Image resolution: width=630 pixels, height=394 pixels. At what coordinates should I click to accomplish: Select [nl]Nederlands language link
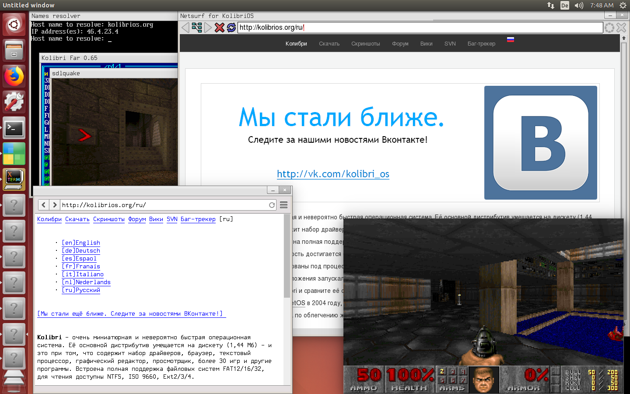point(86,282)
